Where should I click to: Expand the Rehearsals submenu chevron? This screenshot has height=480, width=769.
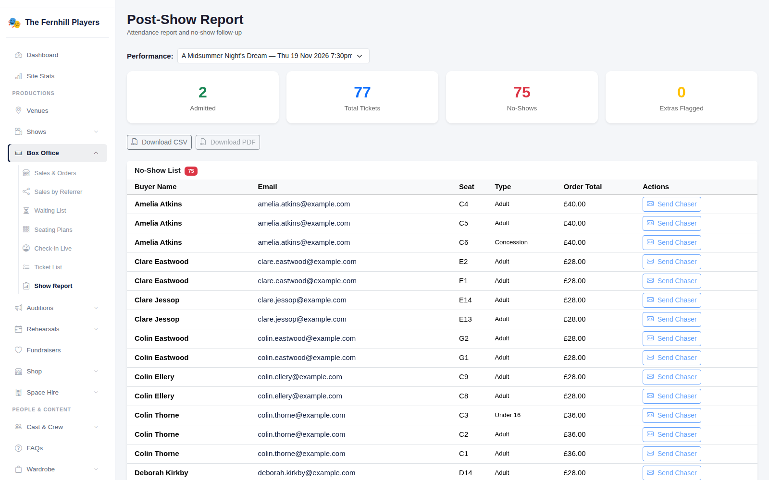tap(96, 329)
